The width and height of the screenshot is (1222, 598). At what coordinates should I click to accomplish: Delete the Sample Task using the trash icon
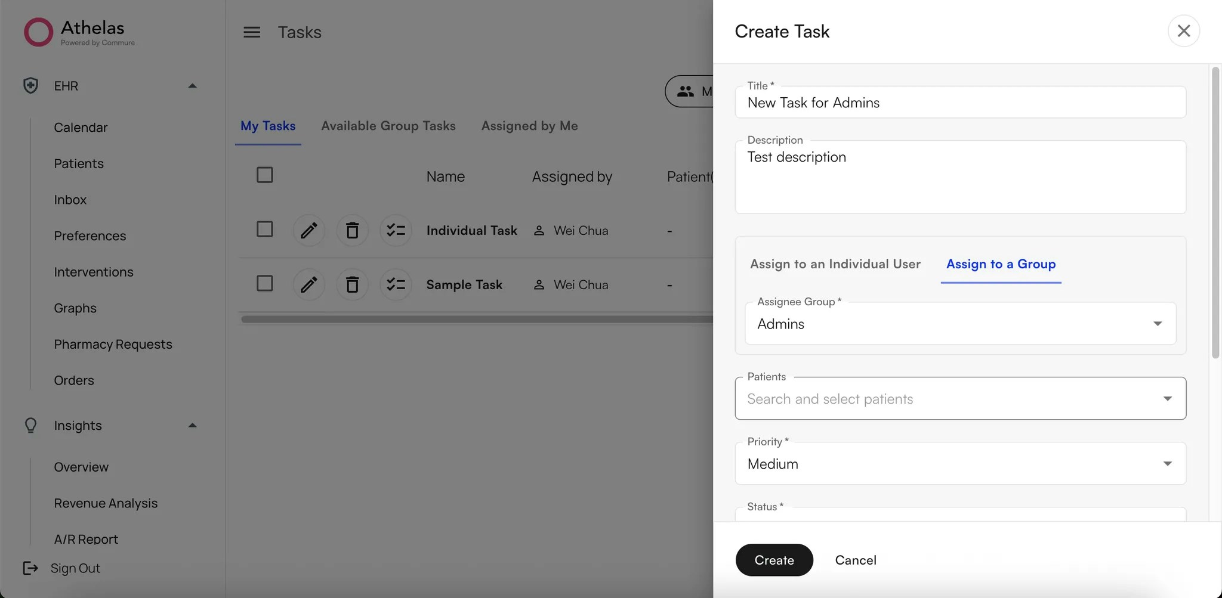(x=352, y=284)
